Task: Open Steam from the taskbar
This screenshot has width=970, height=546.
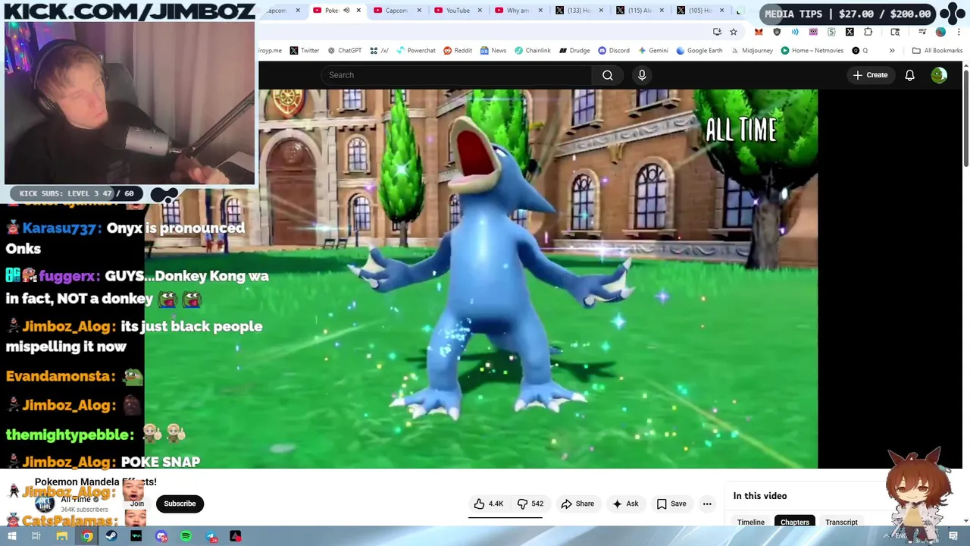Action: 111,536
